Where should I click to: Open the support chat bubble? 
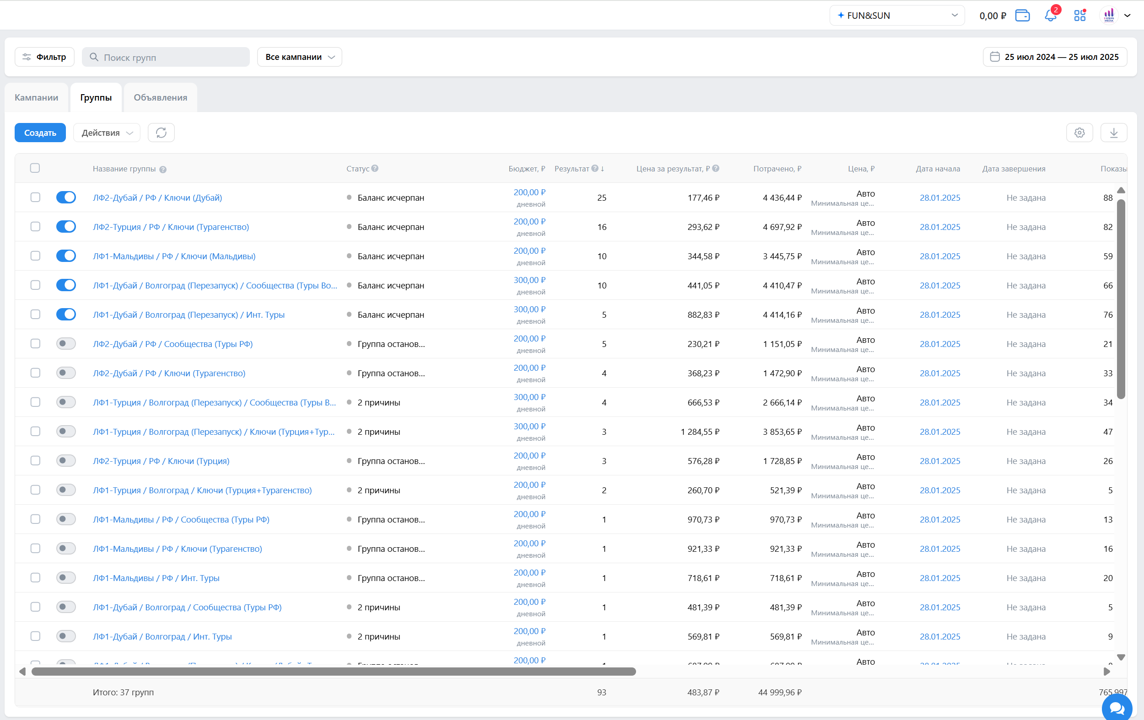click(x=1117, y=708)
